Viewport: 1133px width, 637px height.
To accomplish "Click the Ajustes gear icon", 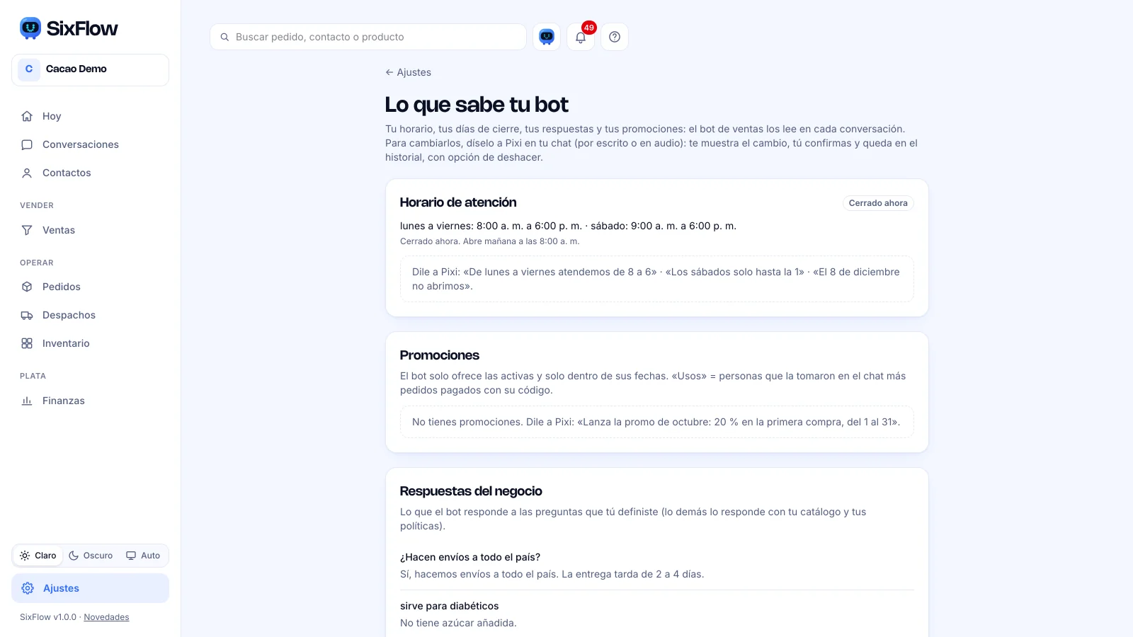I will (28, 588).
